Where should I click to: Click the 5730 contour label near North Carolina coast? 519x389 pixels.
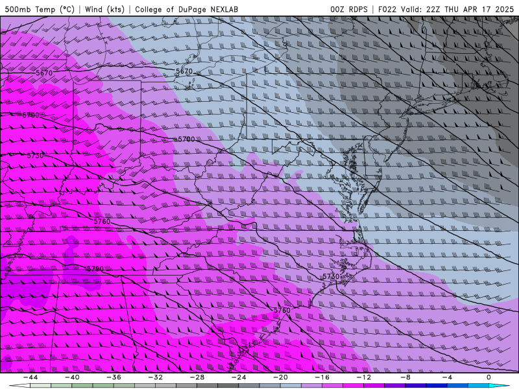(x=331, y=276)
